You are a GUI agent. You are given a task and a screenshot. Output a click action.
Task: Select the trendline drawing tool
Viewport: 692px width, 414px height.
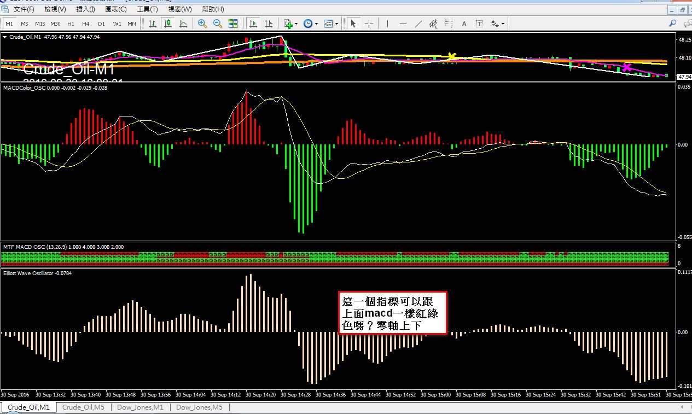pyautogui.click(x=418, y=24)
